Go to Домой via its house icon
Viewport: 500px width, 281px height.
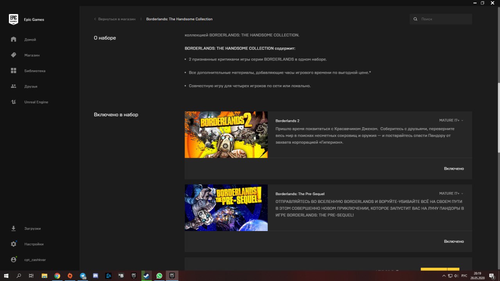pyautogui.click(x=14, y=39)
